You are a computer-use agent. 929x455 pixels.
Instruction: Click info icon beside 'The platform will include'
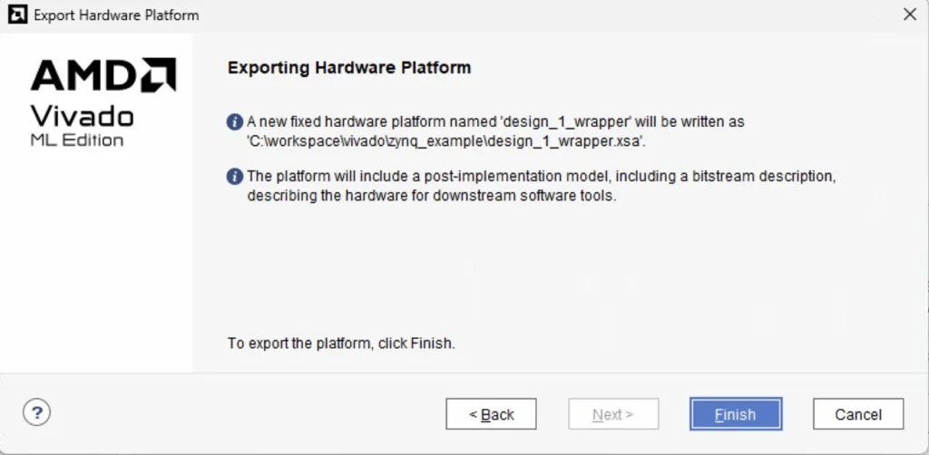point(235,176)
